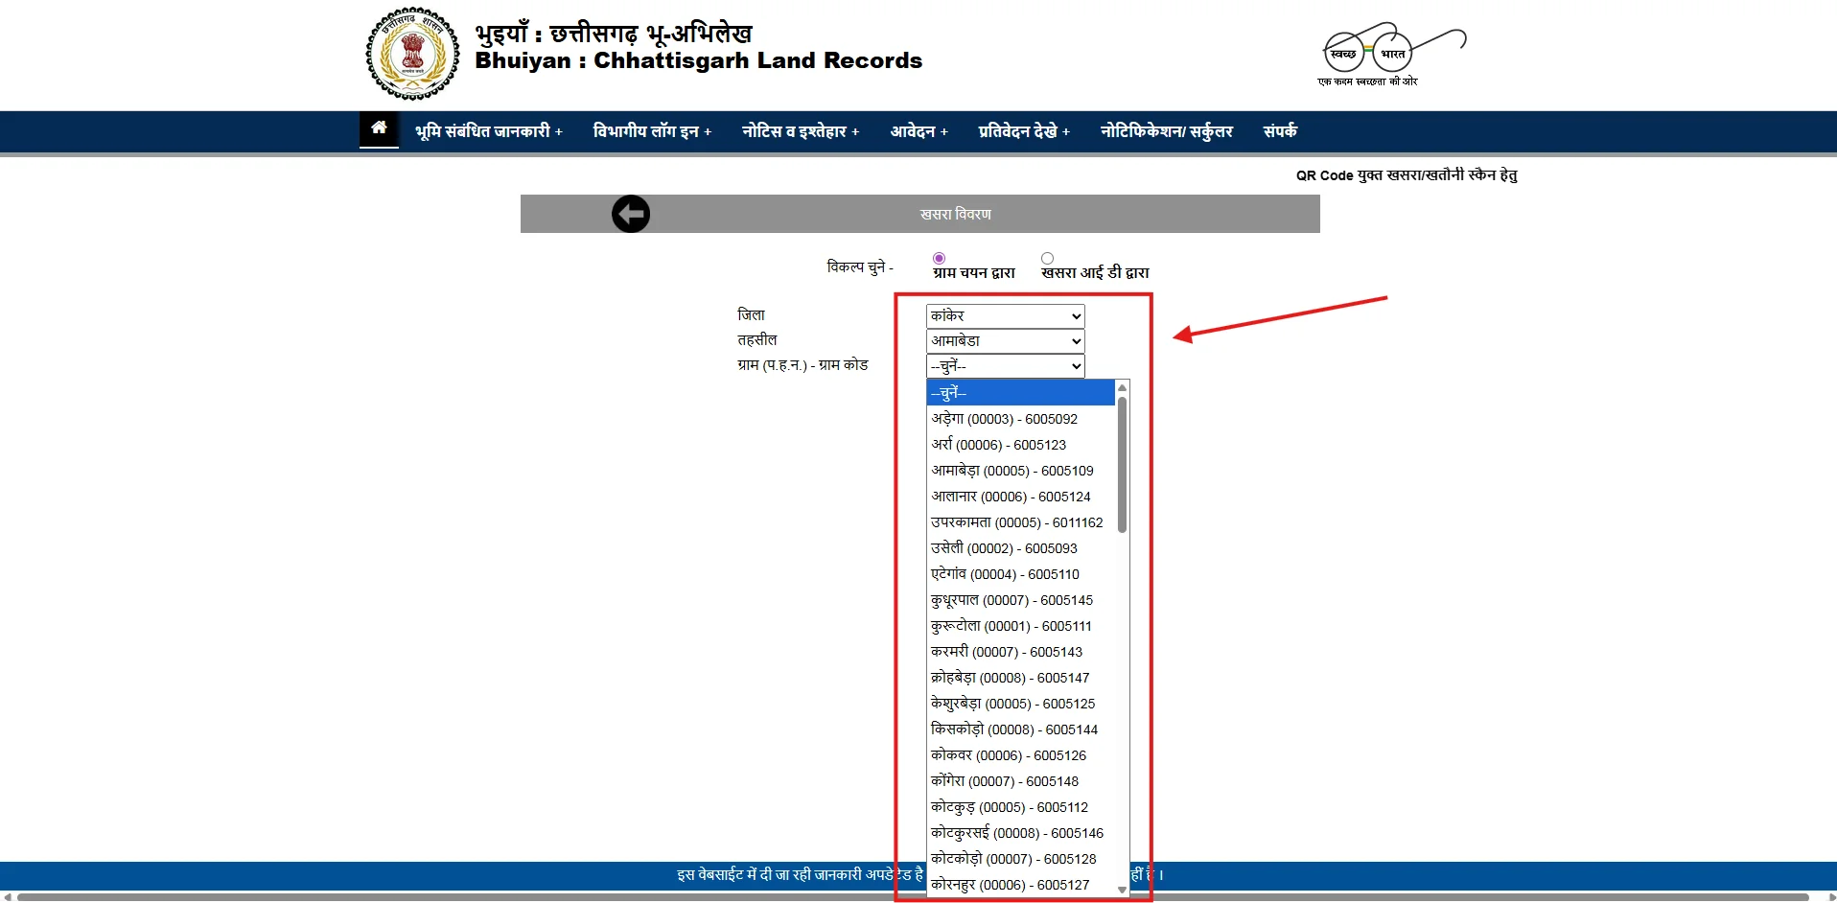Click the संपर्क menu item
The width and height of the screenshot is (1837, 903).
point(1279,130)
